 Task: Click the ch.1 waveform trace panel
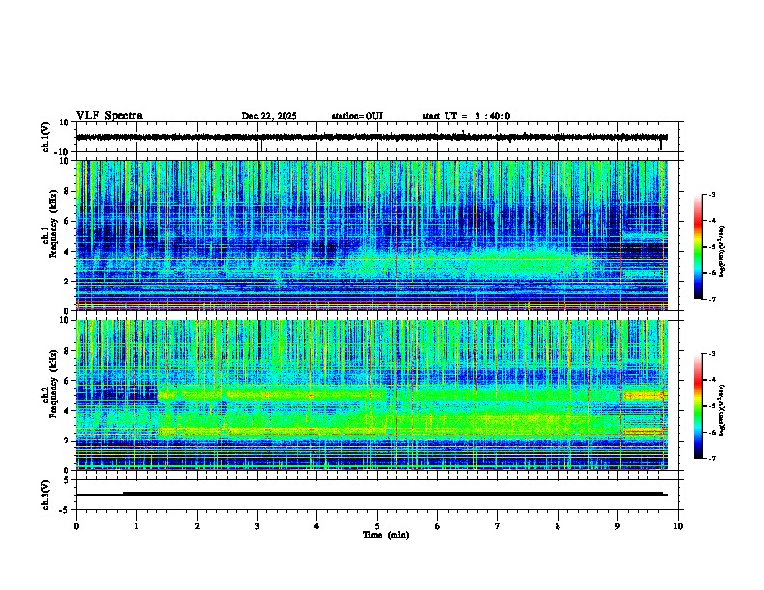click(377, 137)
